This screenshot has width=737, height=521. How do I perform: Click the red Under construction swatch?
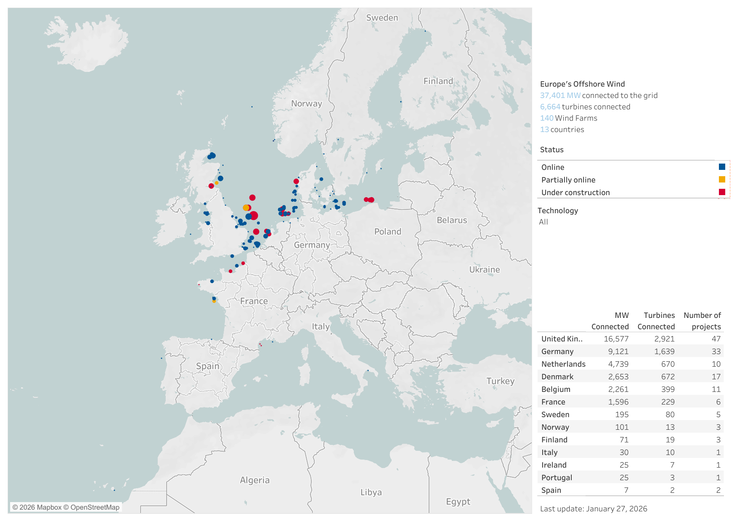tap(722, 192)
